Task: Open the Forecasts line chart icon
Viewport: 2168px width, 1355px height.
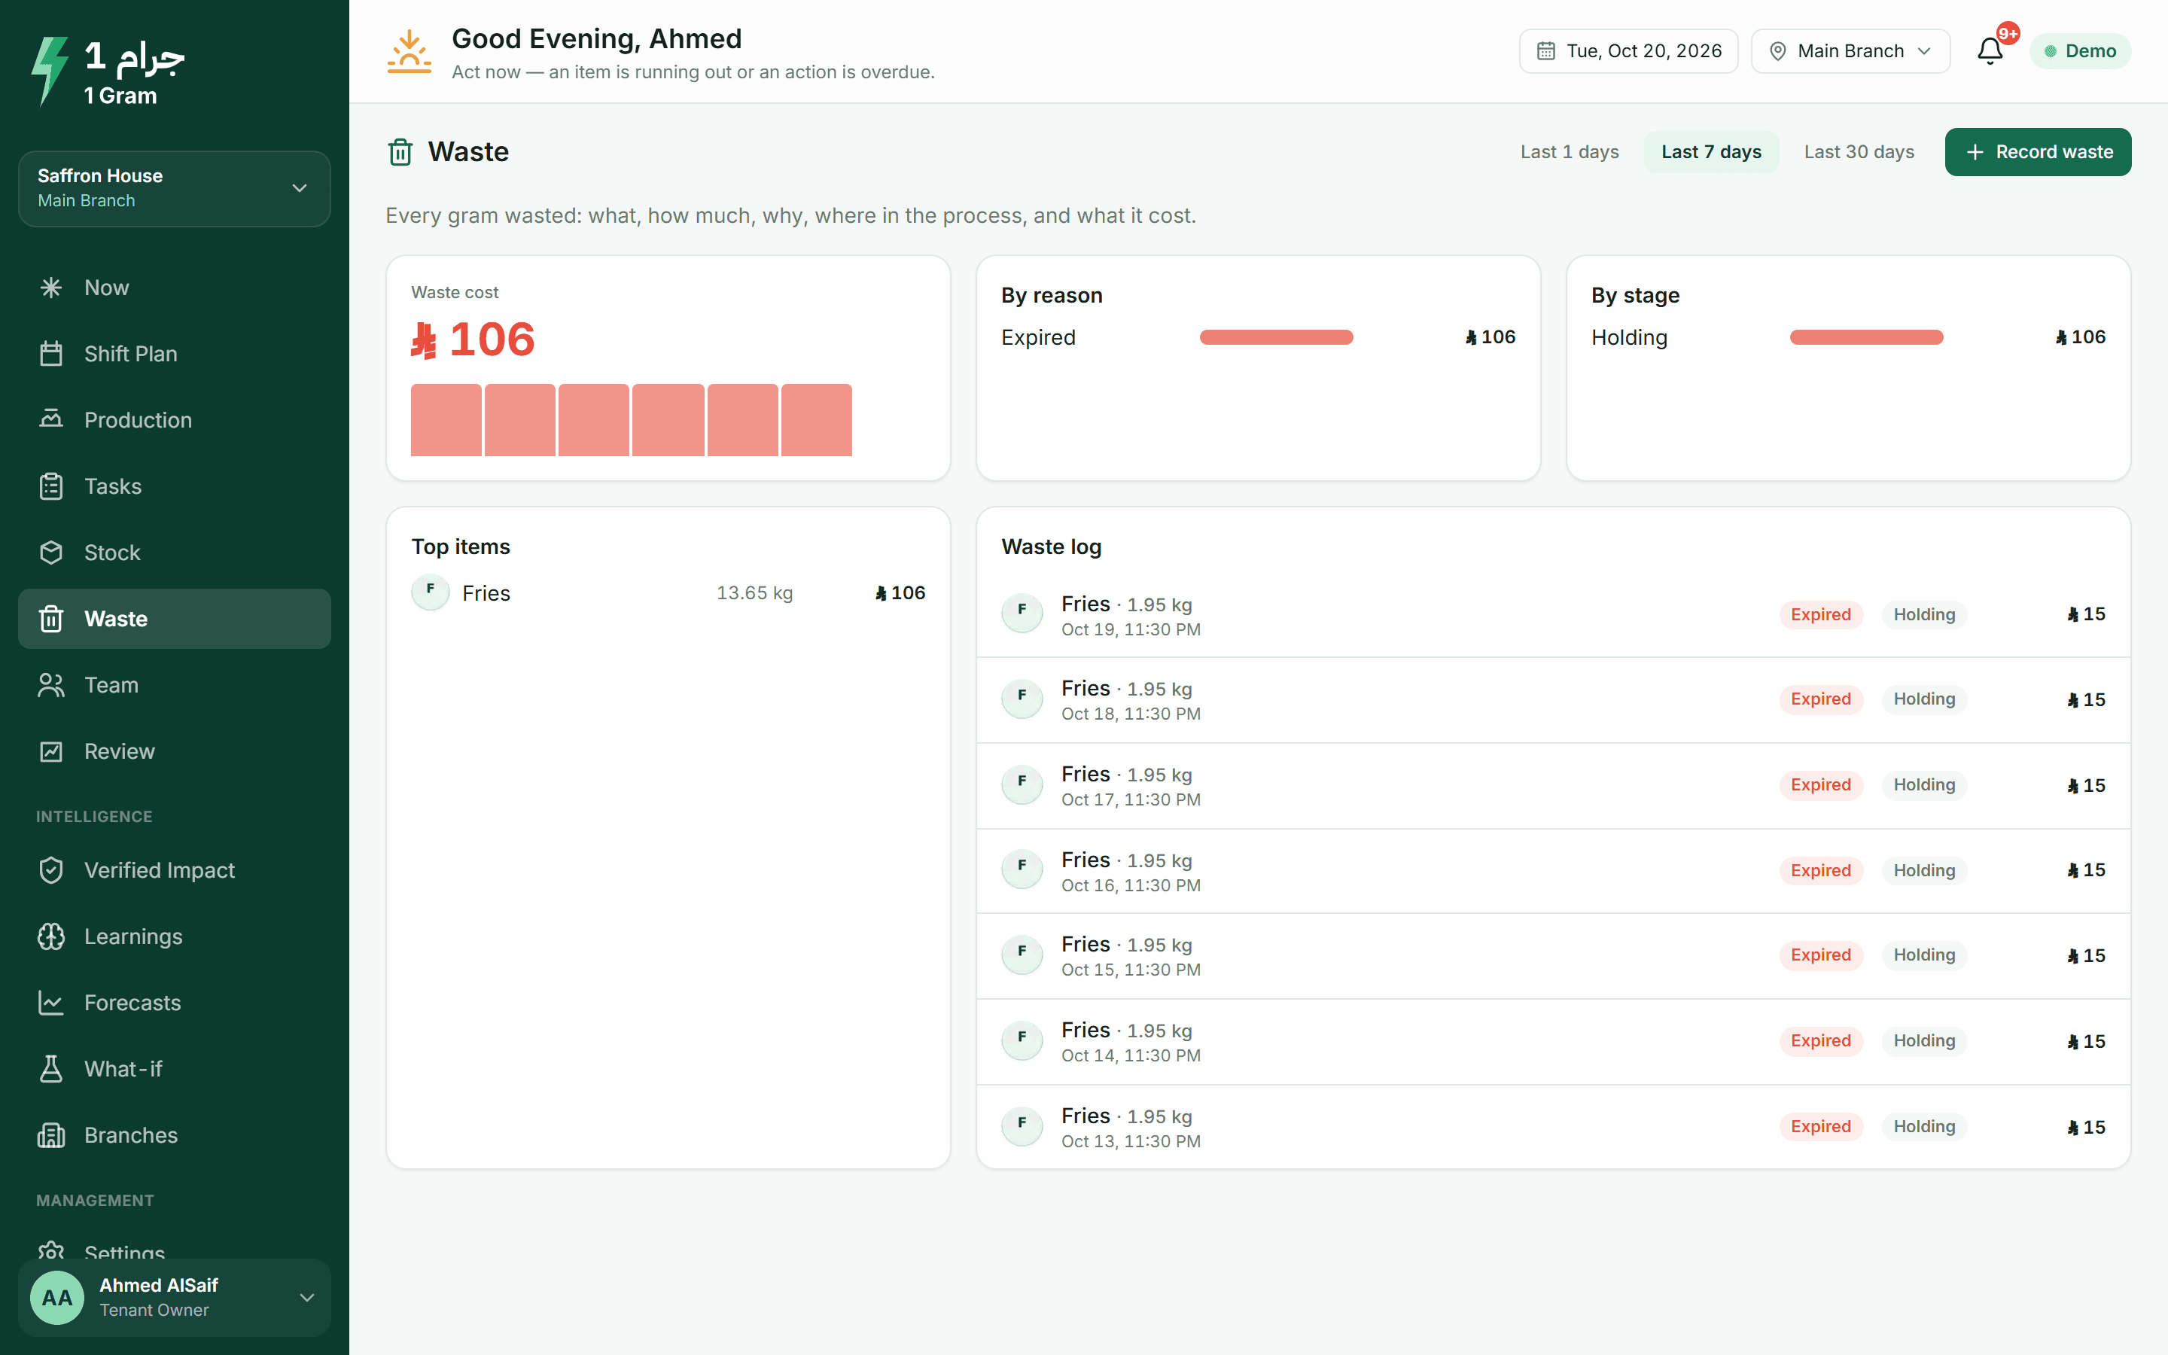Action: coord(51,1003)
